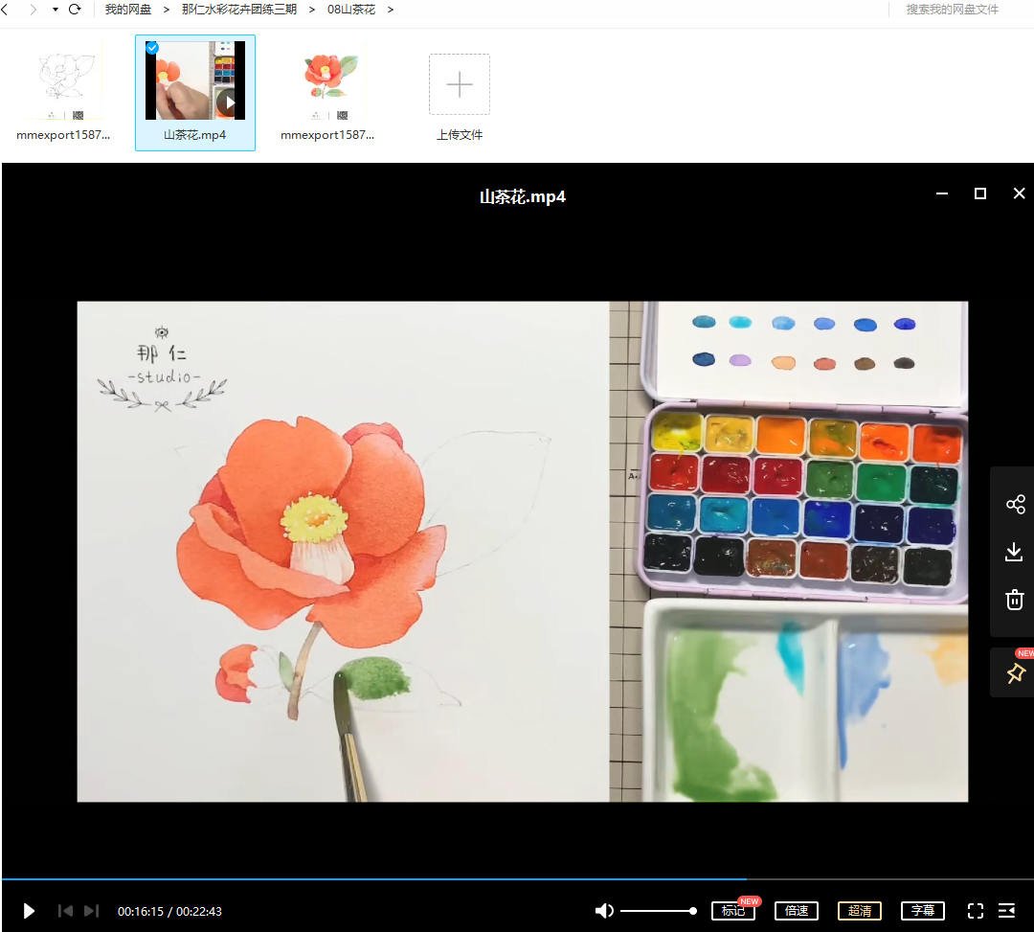This screenshot has height=932, width=1034.
Task: Play the 山茶花 video
Action: pos(29,911)
